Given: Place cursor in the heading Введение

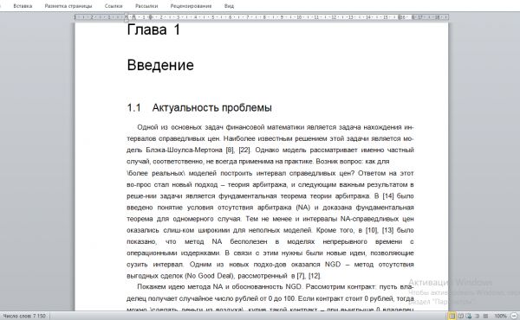Looking at the screenshot, I should pos(160,65).
